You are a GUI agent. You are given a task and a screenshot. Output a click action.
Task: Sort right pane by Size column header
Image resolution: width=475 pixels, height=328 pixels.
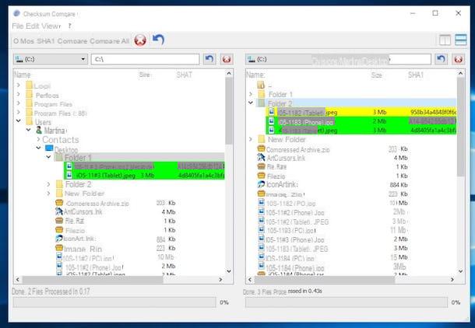click(376, 75)
